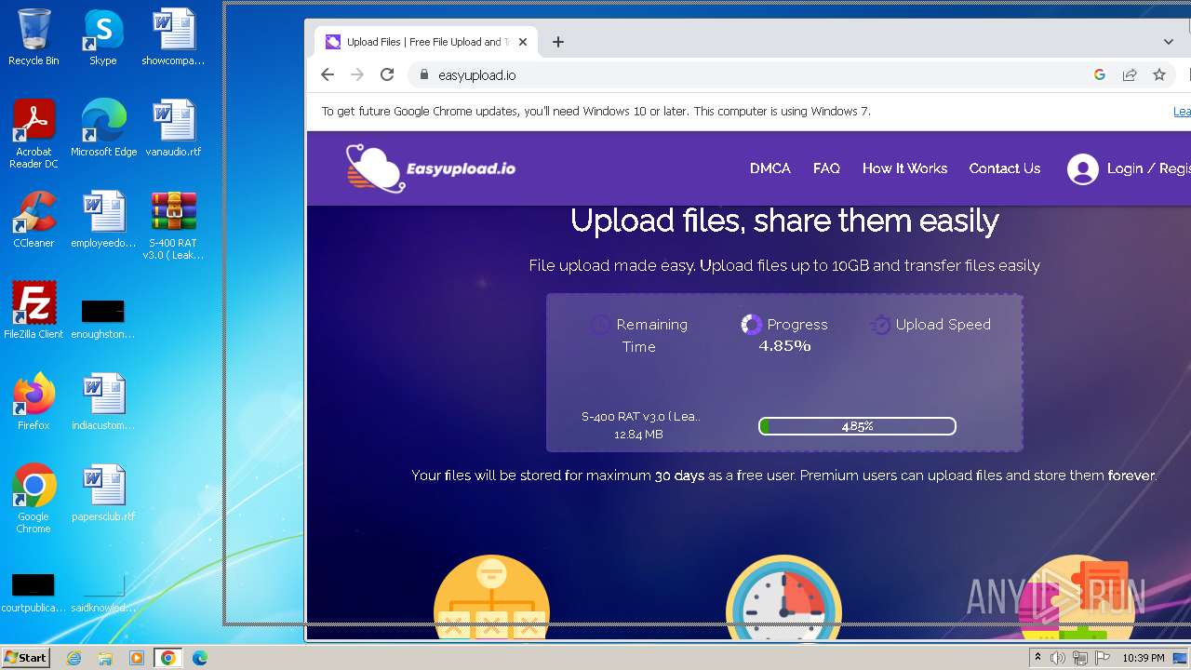Click the Chrome forward arrow
The height and width of the screenshot is (670, 1191).
point(357,75)
